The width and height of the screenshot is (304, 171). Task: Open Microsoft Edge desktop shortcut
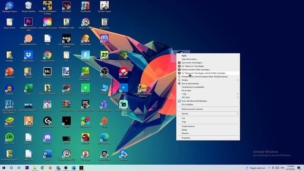click(x=104, y=139)
